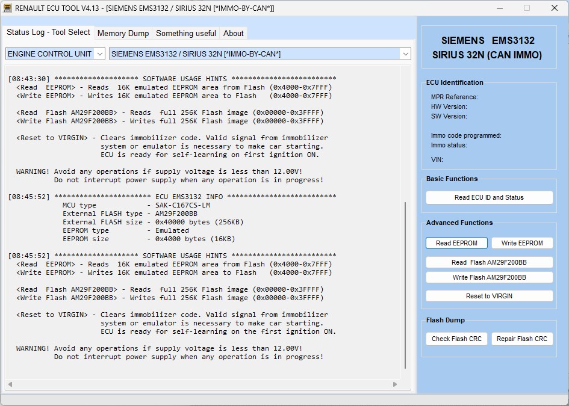Click the window title text RENAULT ECU TOOL V4.13
Screen dimensions: 569x406
point(57,8)
